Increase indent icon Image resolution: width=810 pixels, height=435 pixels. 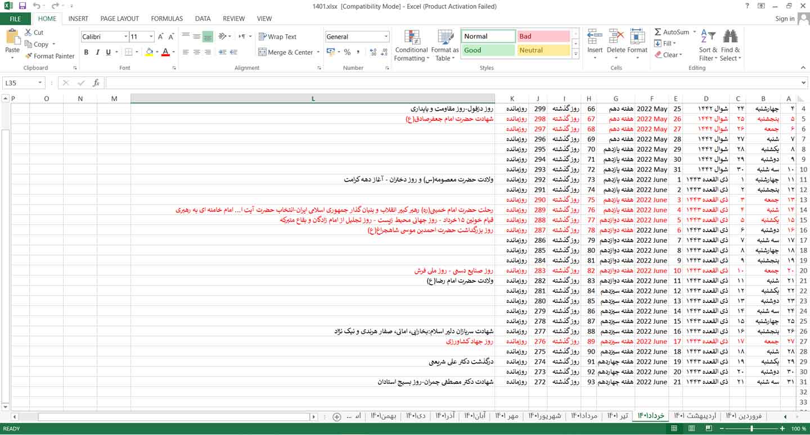(234, 52)
